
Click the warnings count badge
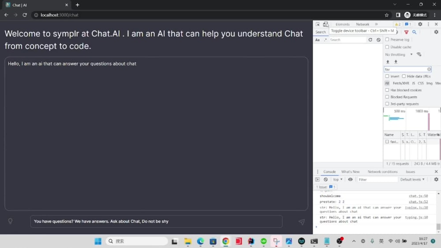[x=397, y=24]
